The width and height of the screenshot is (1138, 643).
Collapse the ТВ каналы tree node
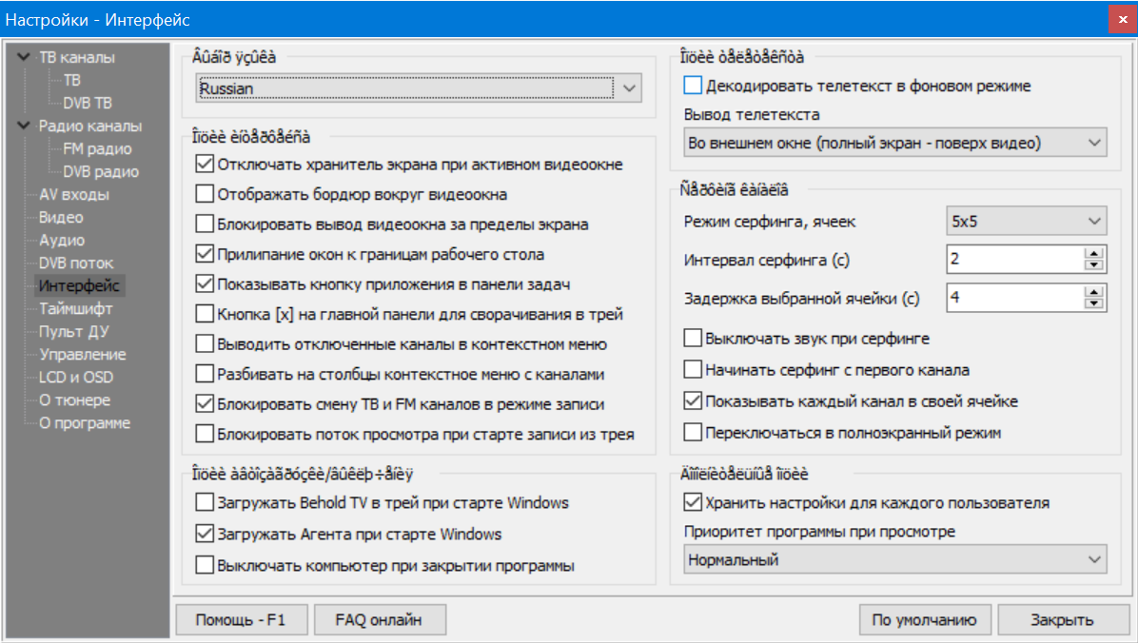(24, 57)
